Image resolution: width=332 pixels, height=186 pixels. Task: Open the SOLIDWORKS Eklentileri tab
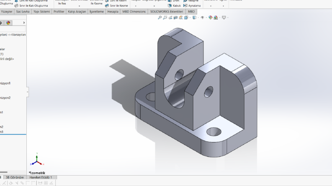(167, 12)
